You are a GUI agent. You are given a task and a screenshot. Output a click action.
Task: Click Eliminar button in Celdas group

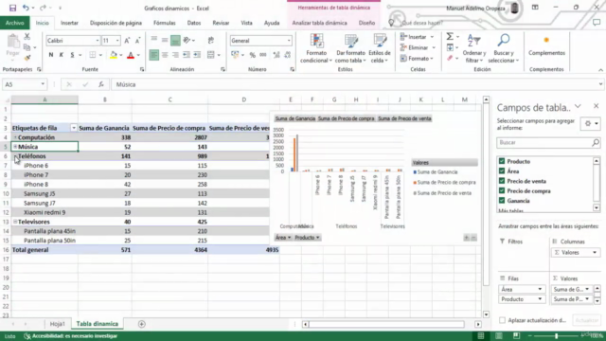coord(418,47)
